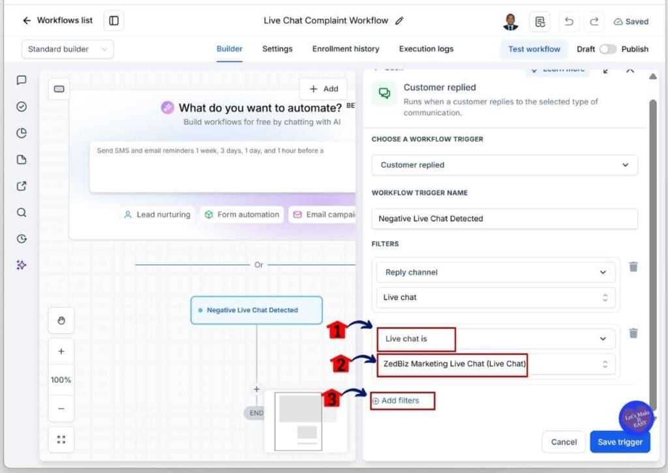
Task: Open the Reply channel filter dropdown
Action: (x=496, y=272)
